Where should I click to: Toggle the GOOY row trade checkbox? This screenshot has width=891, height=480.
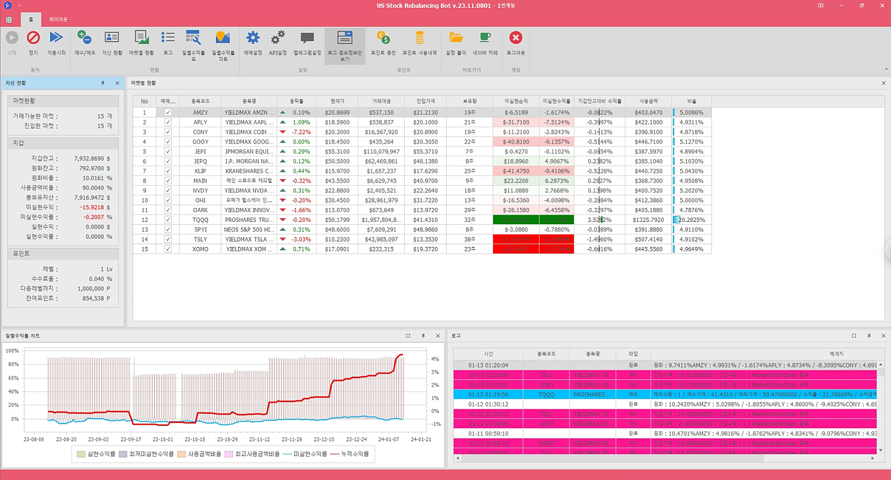(x=168, y=142)
